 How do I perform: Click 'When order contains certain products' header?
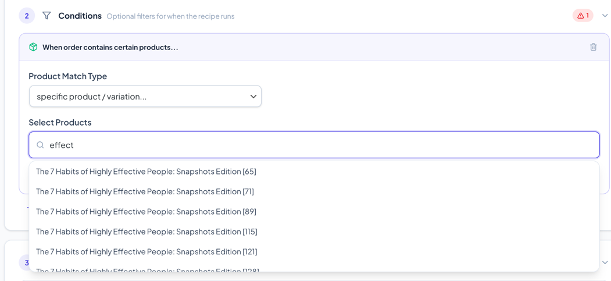click(110, 48)
